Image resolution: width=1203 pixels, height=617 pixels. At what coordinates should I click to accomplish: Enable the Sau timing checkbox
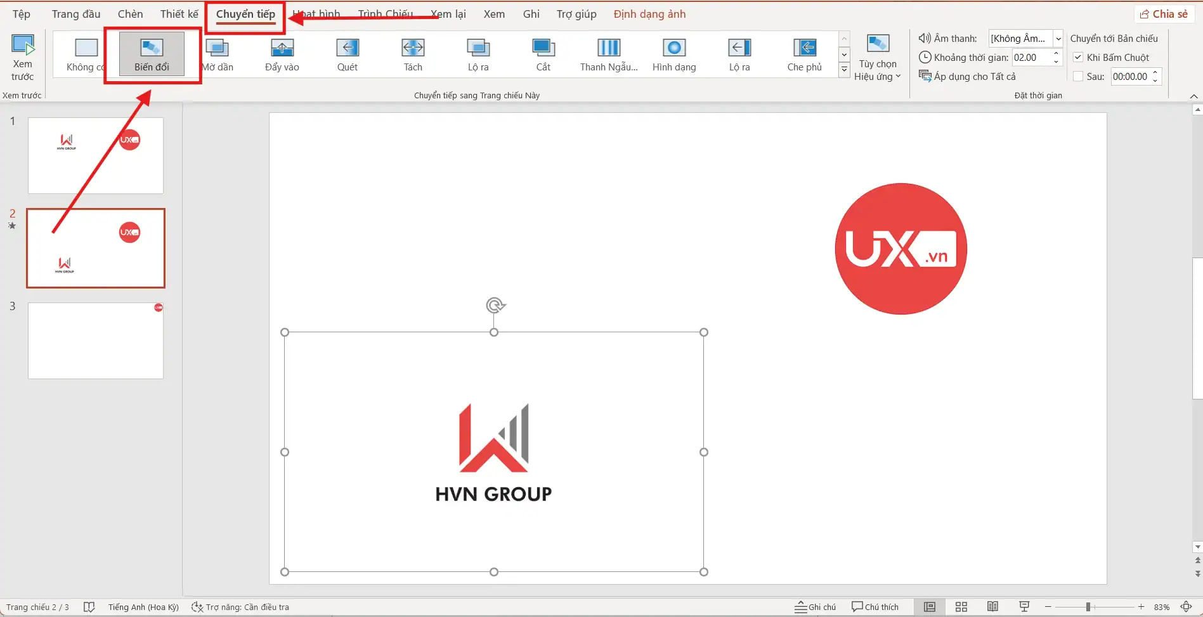click(1078, 77)
